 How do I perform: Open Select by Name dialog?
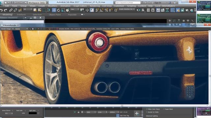click(x=40, y=10)
